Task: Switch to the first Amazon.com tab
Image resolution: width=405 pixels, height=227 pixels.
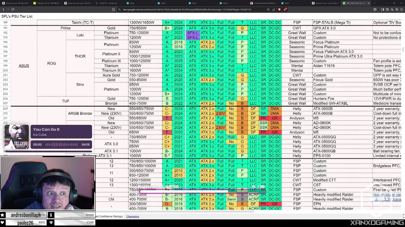Action: pyautogui.click(x=16, y=3)
